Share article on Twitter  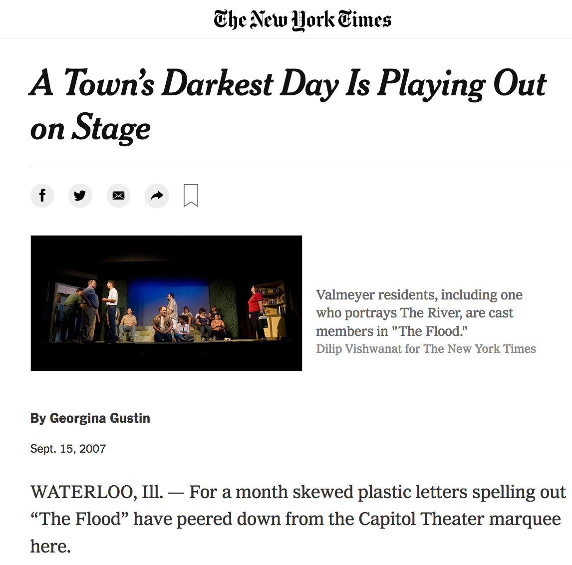[x=80, y=196]
